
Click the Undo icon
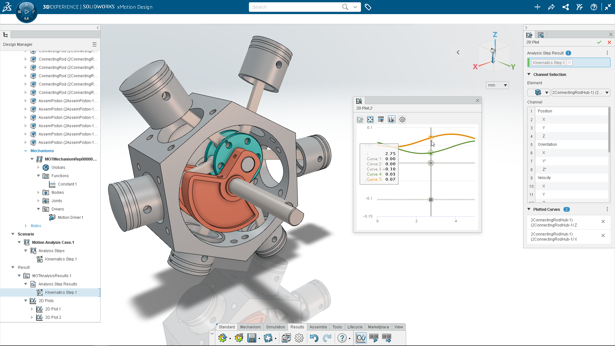click(314, 338)
